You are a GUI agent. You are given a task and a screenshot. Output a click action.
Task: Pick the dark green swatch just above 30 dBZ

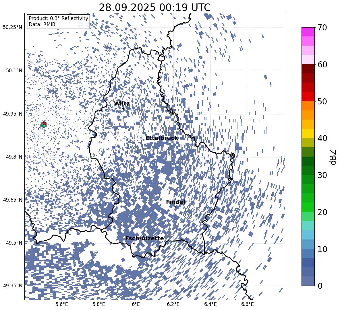pos(308,170)
